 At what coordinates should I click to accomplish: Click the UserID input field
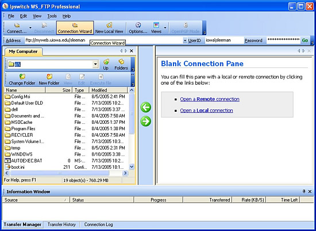(x=224, y=40)
